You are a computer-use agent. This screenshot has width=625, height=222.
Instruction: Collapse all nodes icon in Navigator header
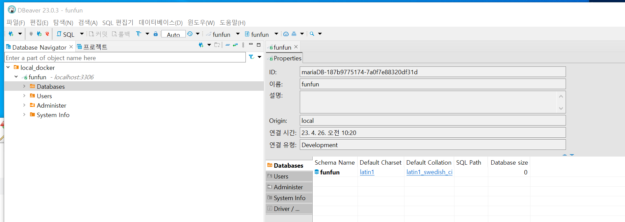[x=228, y=45]
